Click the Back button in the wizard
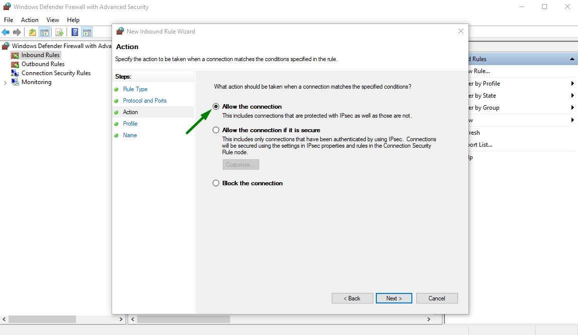 (x=352, y=298)
